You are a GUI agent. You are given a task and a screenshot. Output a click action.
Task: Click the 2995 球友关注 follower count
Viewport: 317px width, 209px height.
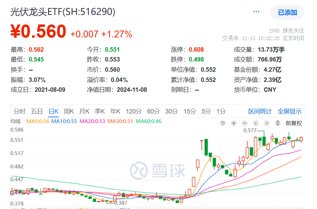[286, 31]
